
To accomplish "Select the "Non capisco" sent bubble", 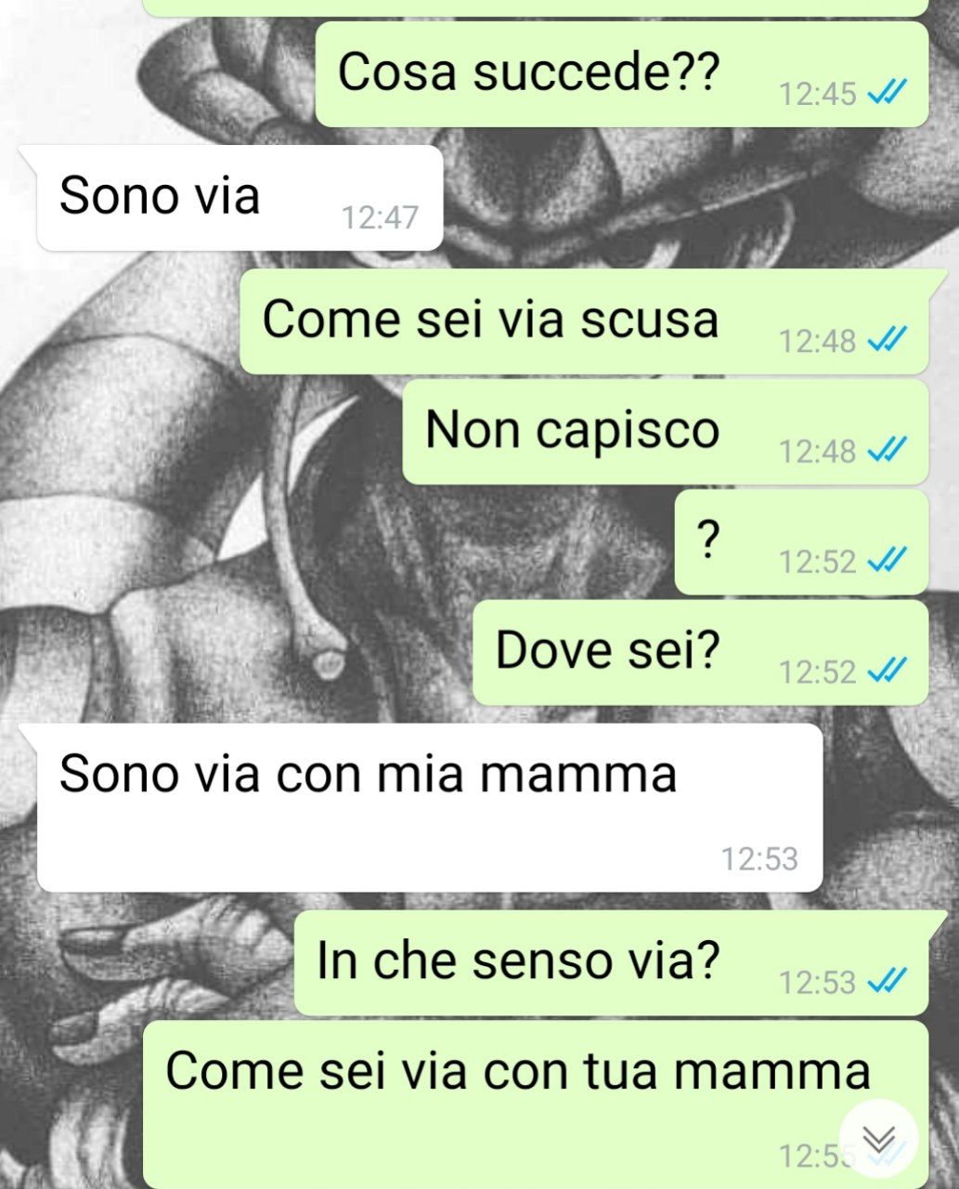I will [666, 432].
